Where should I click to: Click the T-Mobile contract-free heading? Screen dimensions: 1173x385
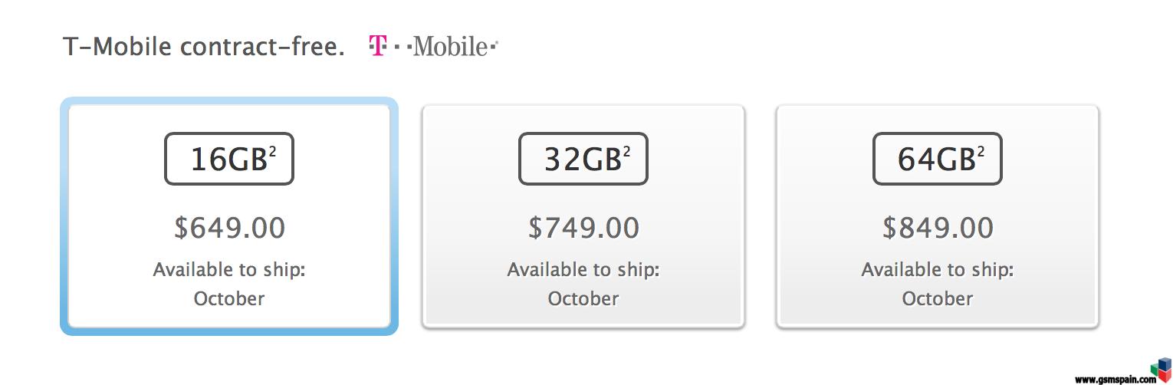(x=204, y=48)
